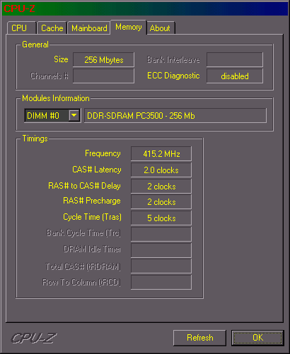Click the DDR-SDRAM PC3500 module description field
Screen dimensions: 290x354
pyautogui.click(x=175, y=115)
